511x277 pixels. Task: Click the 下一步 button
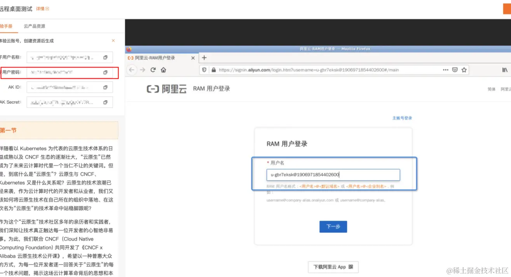click(333, 227)
